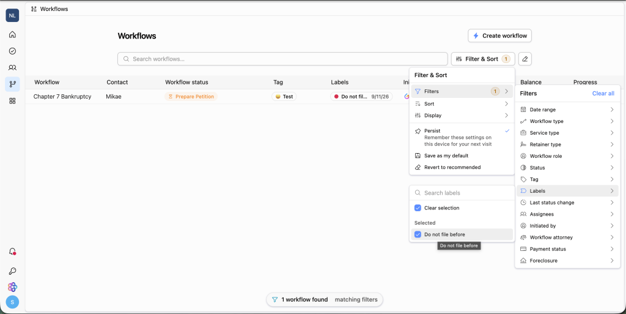Click the NL workspace badge
This screenshot has width=626, height=314.
[x=12, y=15]
